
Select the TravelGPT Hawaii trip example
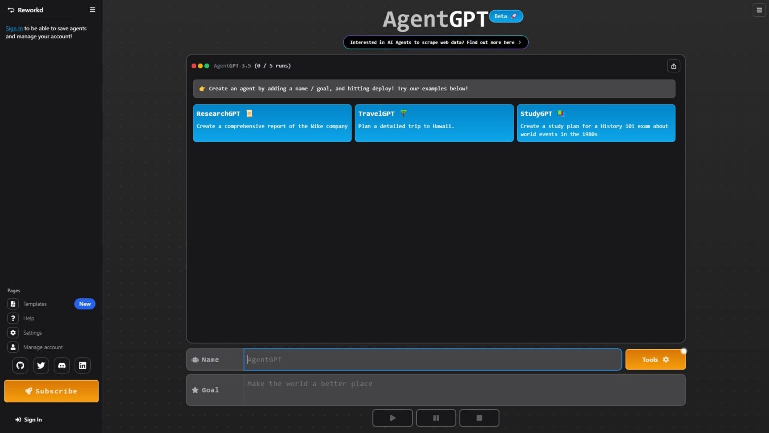434,123
